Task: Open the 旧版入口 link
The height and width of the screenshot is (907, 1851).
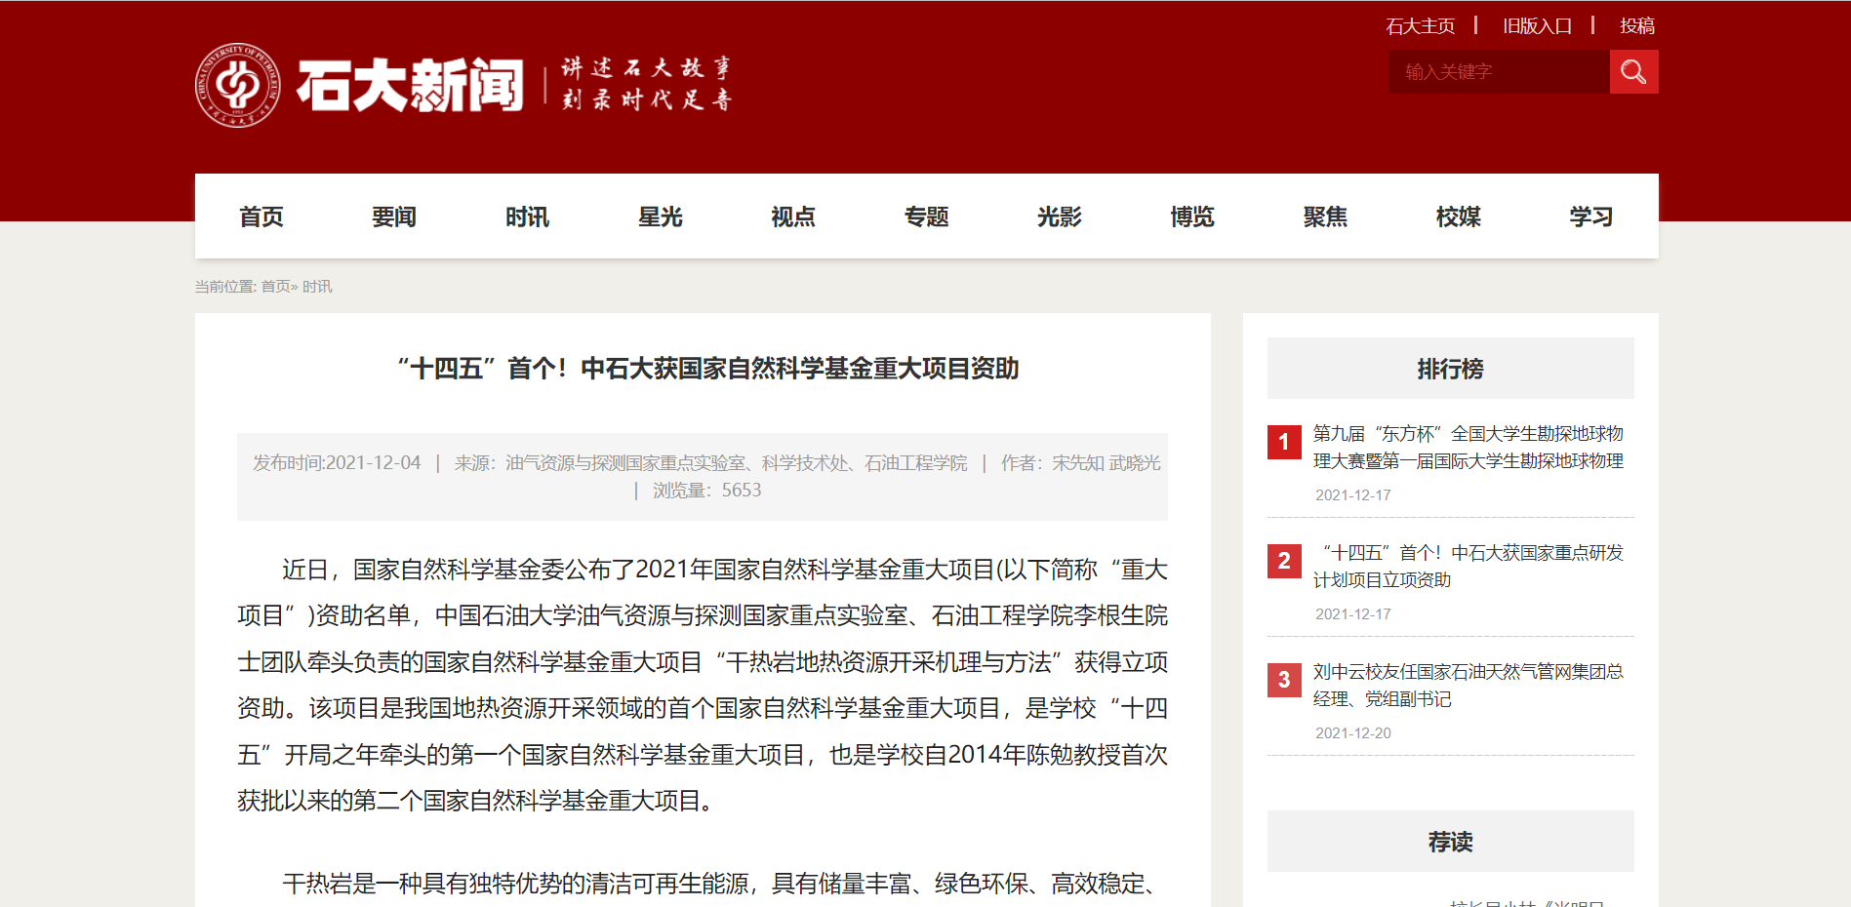Action: point(1537,26)
